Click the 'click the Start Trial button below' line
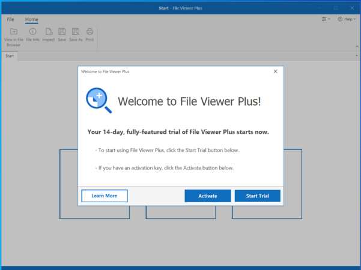 point(167,150)
